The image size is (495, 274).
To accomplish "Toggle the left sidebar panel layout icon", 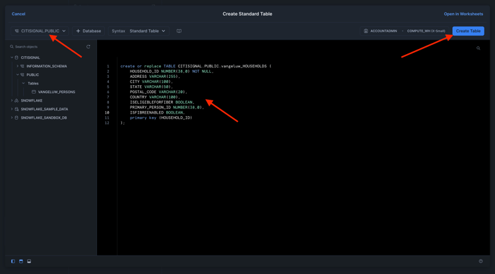I will coord(13,261).
